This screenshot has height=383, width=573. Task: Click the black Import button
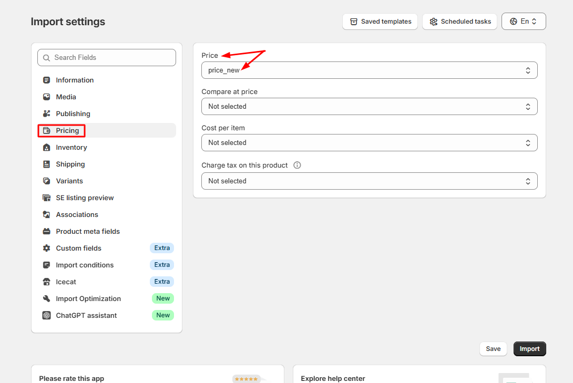(529, 349)
